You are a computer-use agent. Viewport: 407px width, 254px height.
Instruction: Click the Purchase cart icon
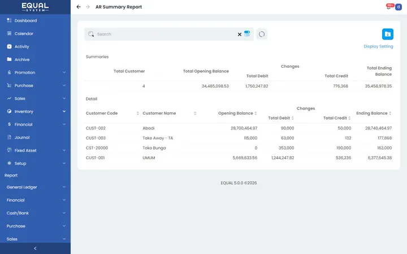coord(10,85)
